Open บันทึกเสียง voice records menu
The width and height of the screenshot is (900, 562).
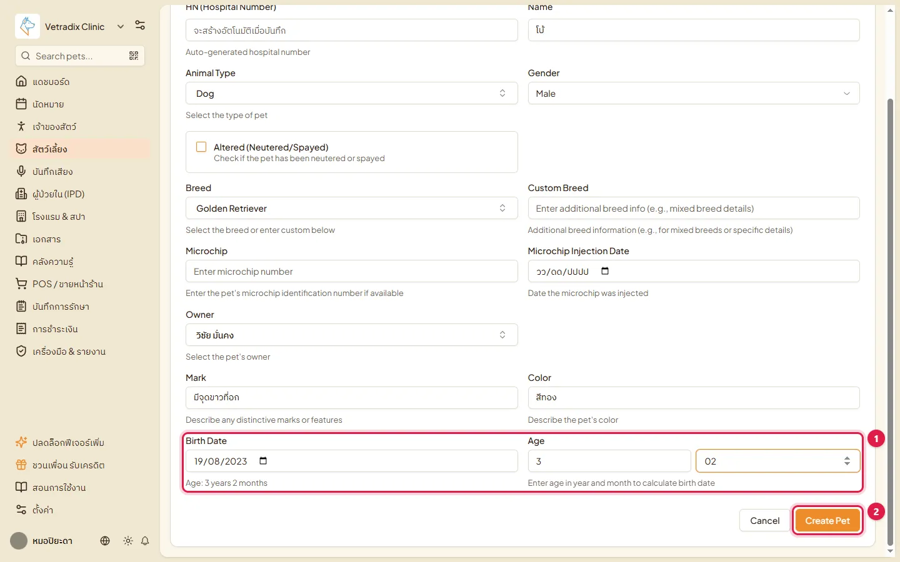tap(80, 172)
